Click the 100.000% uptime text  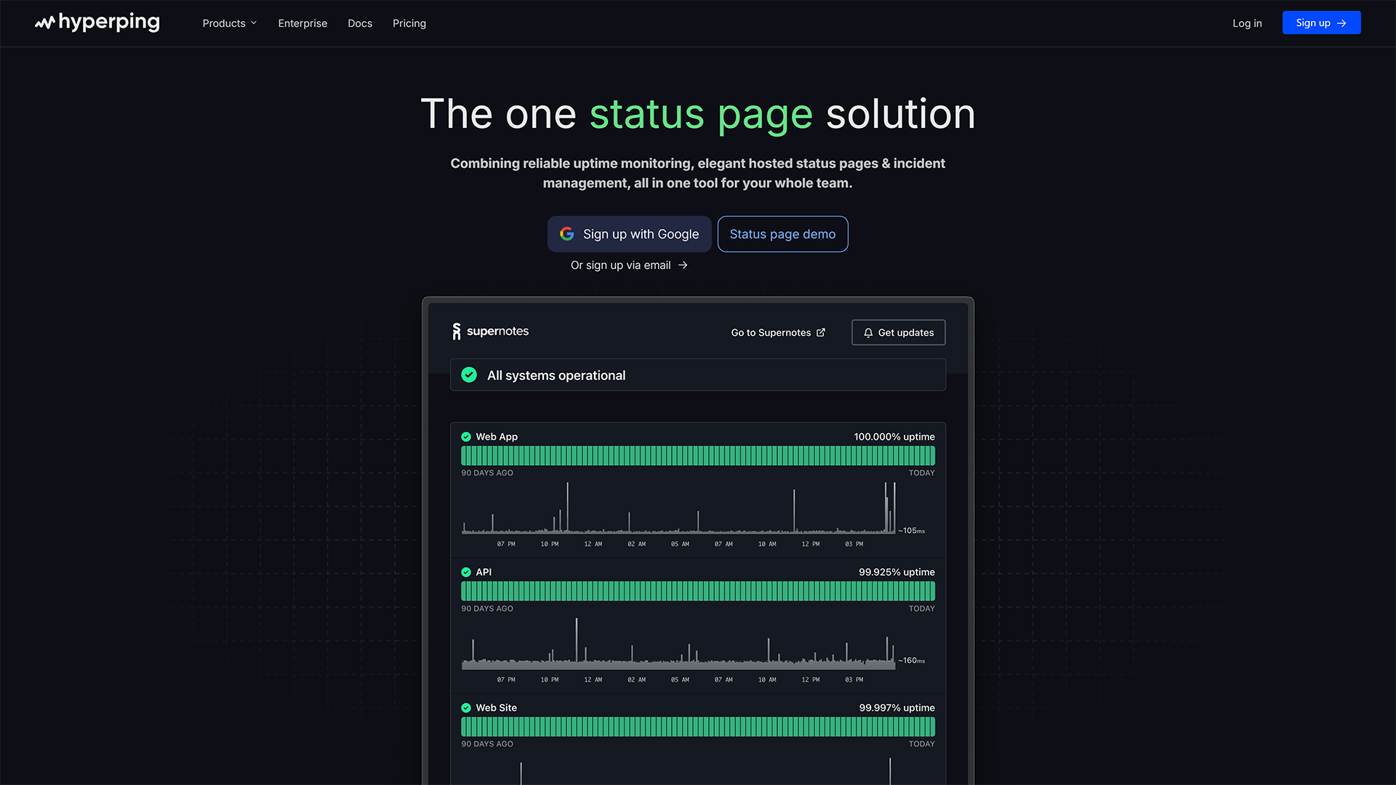tap(894, 437)
